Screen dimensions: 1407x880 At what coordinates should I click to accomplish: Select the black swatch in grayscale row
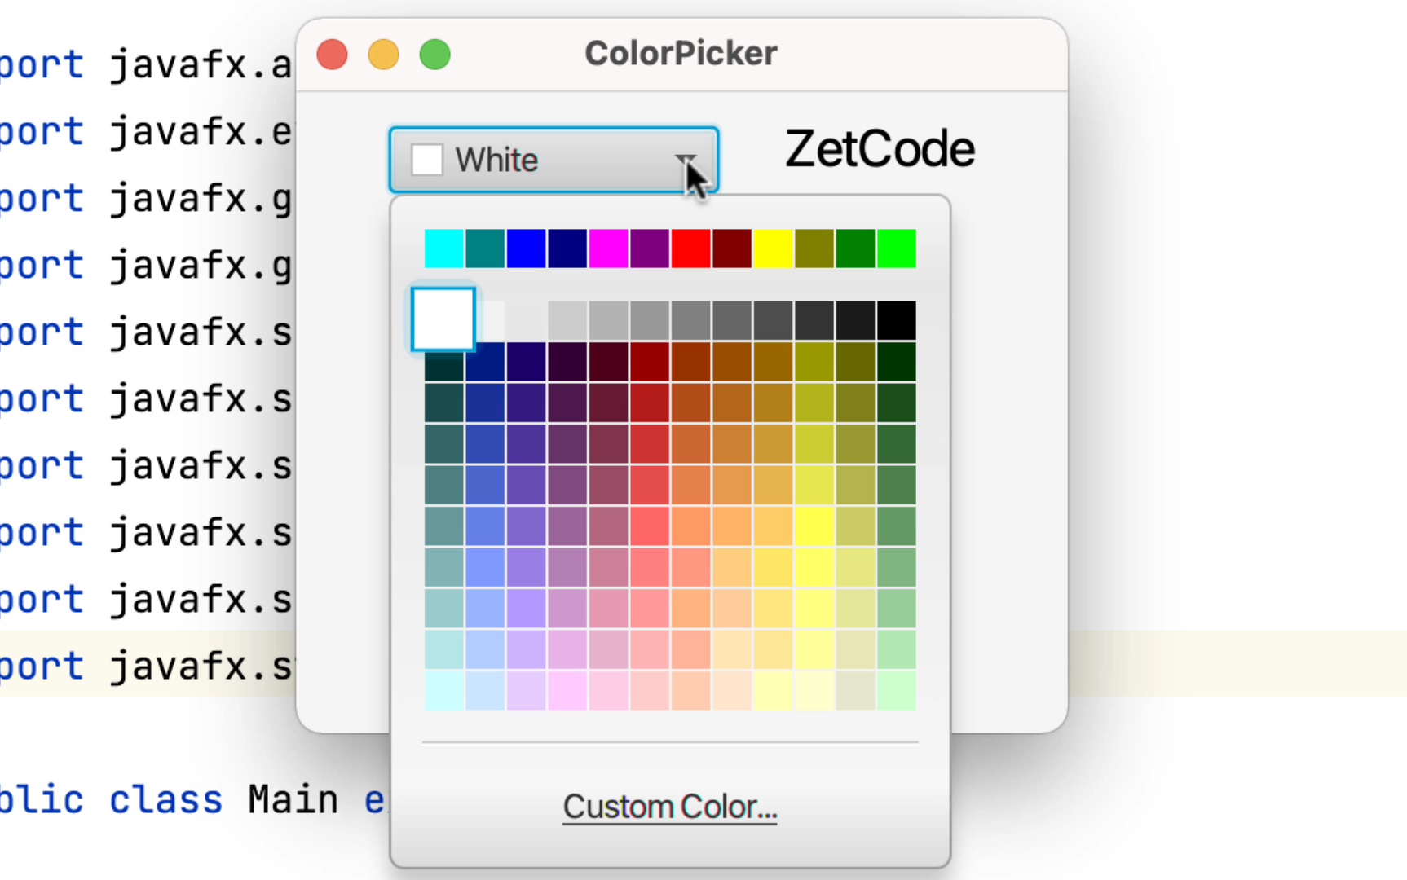click(x=897, y=320)
